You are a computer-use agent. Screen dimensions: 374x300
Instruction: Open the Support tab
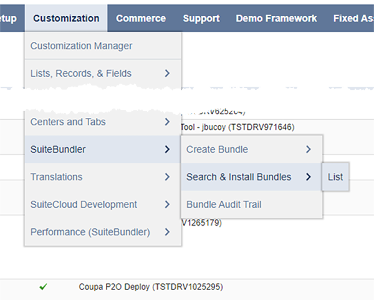[201, 18]
